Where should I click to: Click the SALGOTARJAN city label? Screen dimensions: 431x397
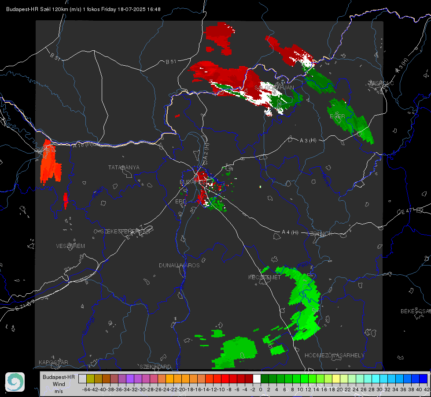click(274, 88)
